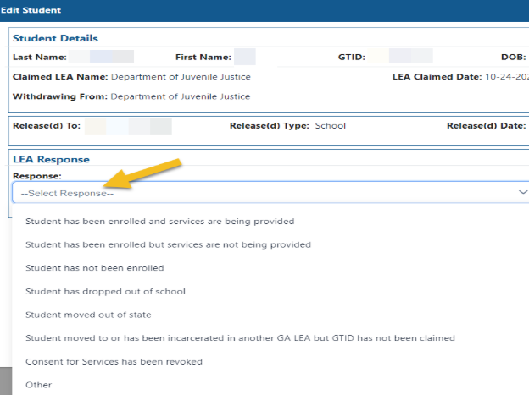Choose 'enrolled but services are not being provided'

(x=168, y=244)
